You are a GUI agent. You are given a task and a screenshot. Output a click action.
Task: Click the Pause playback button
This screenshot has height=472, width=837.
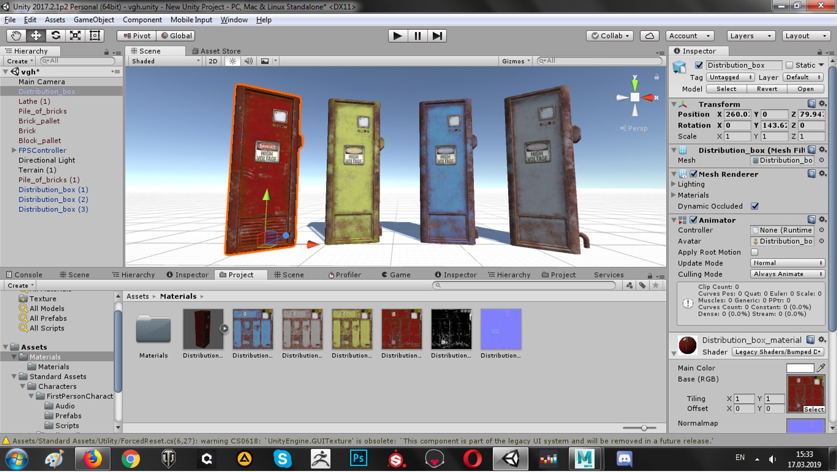[x=418, y=36]
